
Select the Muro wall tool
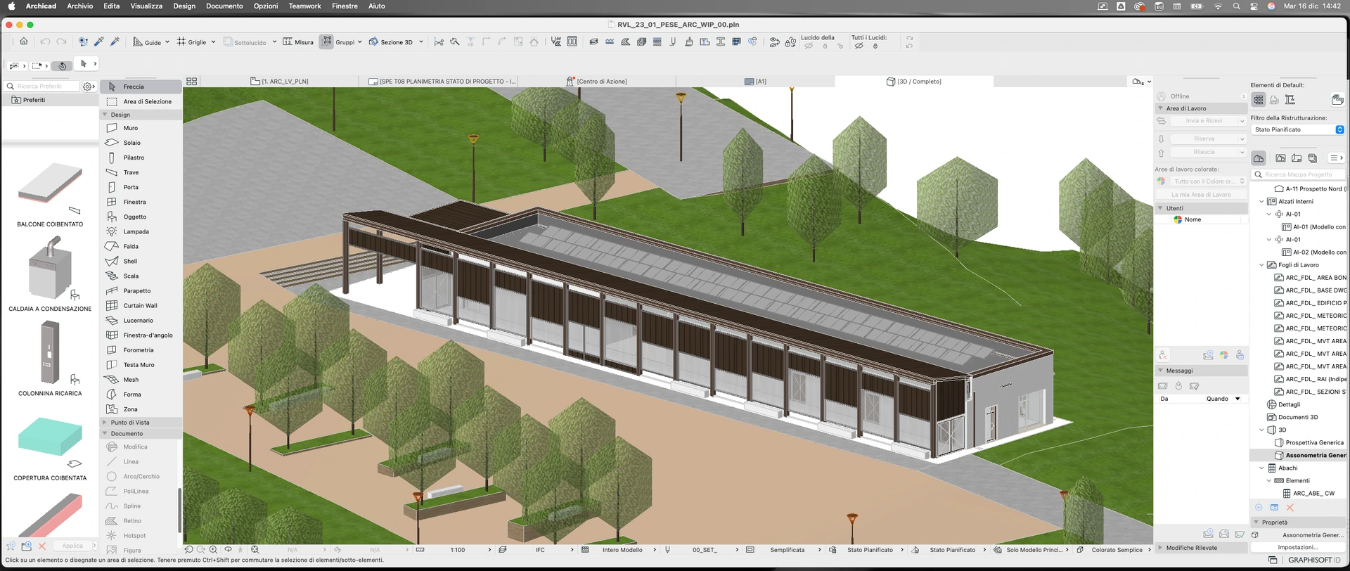131,128
